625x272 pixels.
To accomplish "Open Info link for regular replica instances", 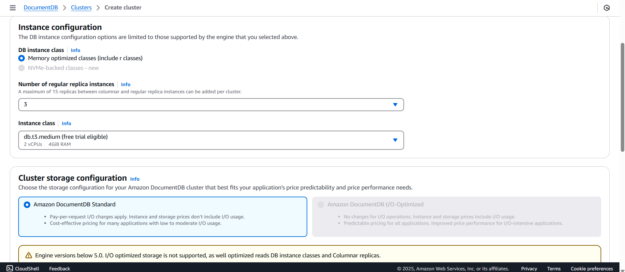I will pos(126,84).
